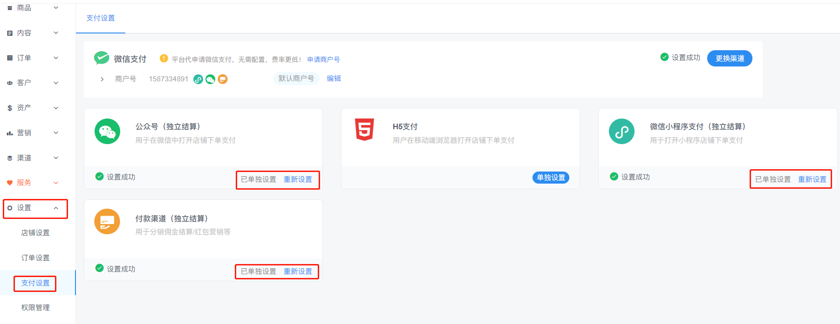Click success check icon in 付款渠道 card
The height and width of the screenshot is (324, 840).
coord(99,268)
